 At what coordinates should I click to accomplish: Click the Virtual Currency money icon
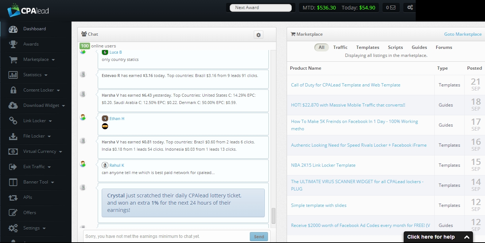pyautogui.click(x=13, y=151)
